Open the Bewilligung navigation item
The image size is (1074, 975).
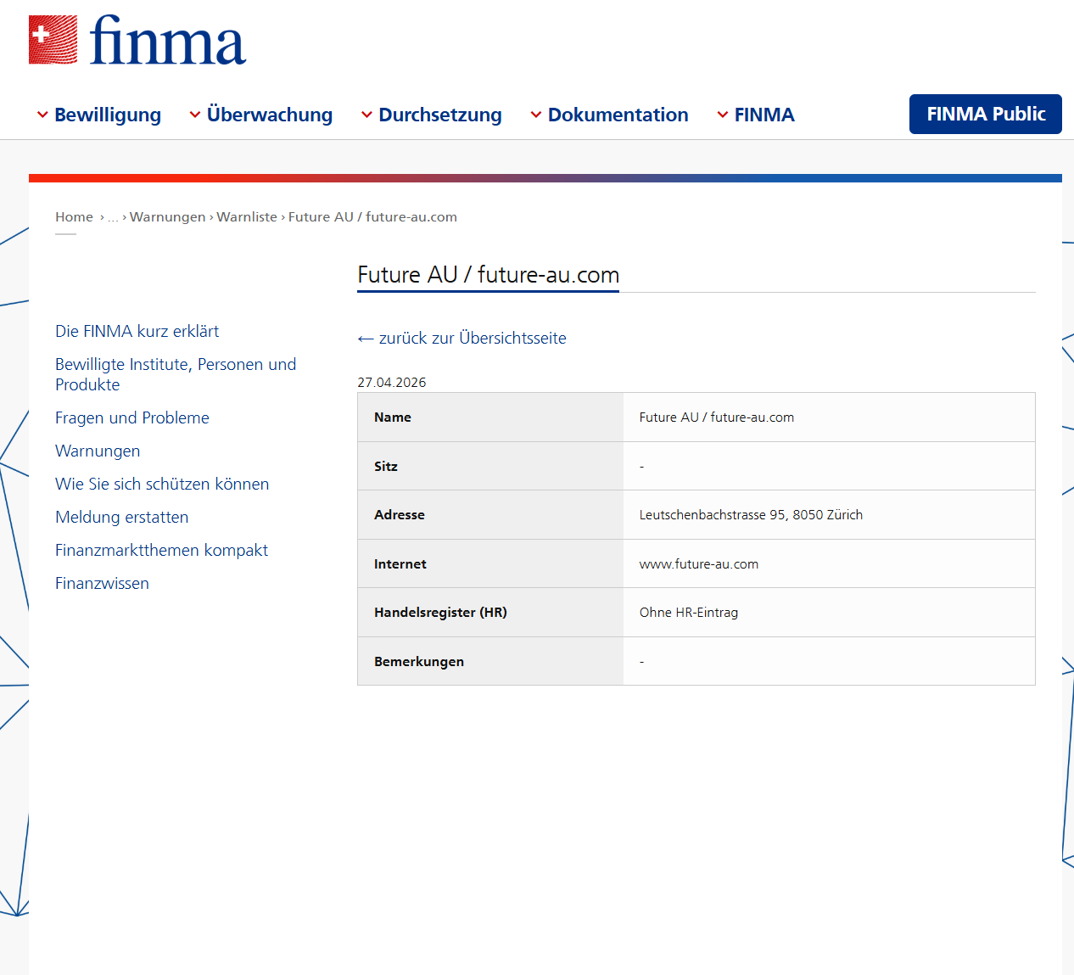pos(108,115)
